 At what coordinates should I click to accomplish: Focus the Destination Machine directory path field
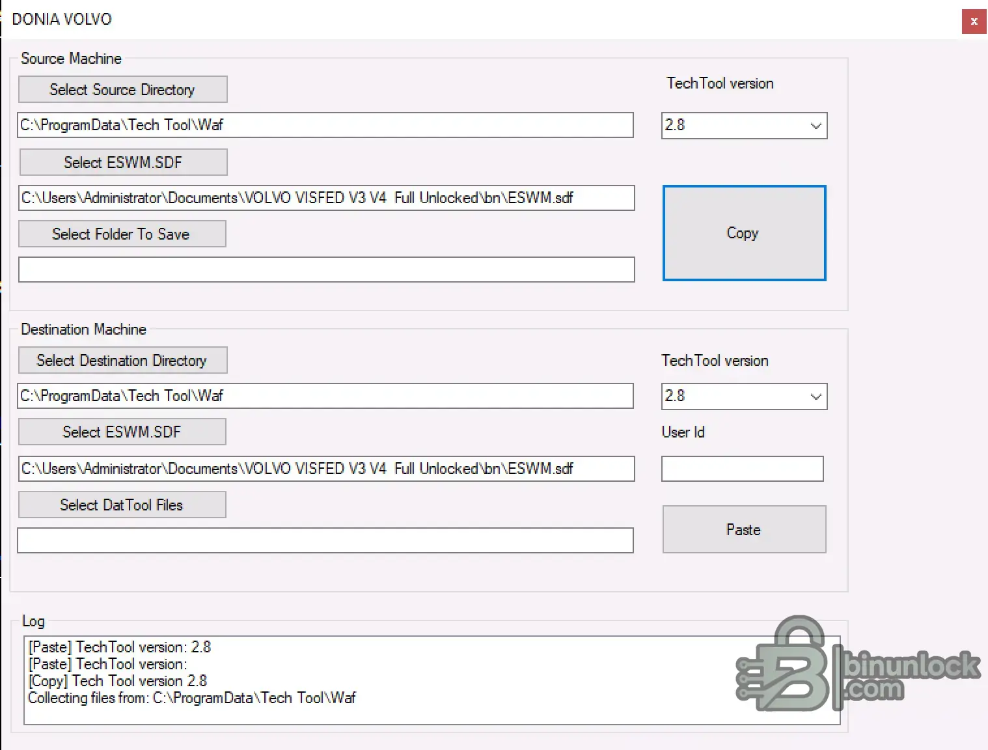(325, 396)
